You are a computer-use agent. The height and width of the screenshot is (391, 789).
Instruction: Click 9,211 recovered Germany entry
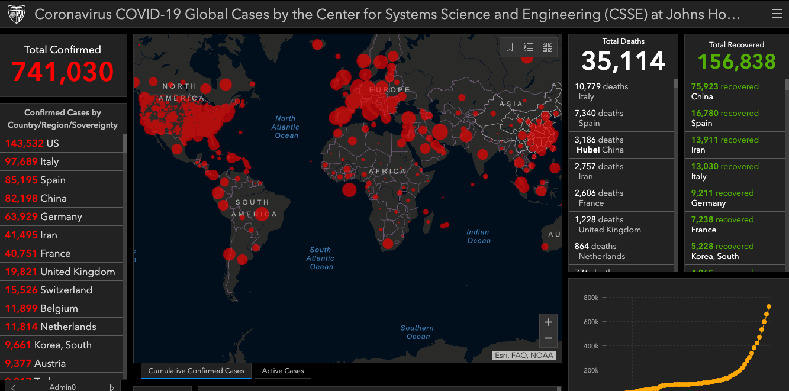tap(735, 198)
